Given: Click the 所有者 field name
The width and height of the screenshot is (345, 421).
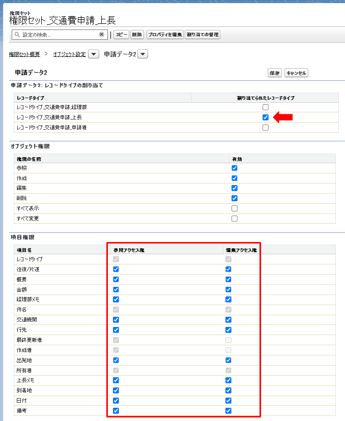Looking at the screenshot, I should [x=24, y=371].
